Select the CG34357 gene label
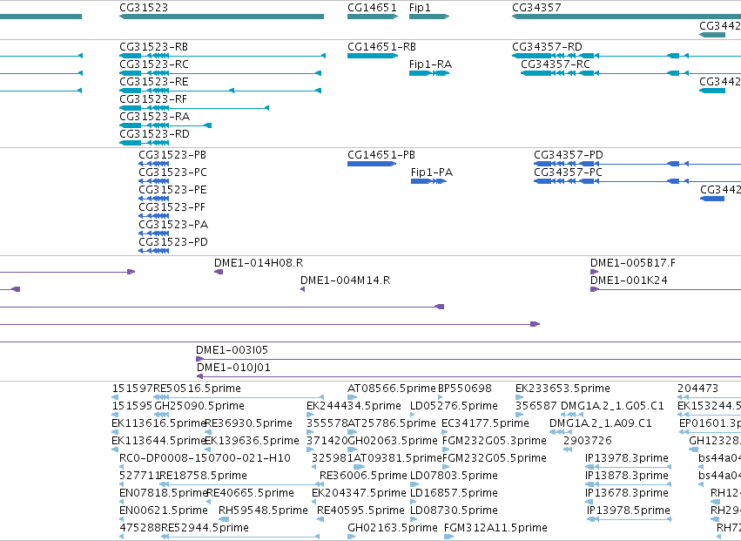Viewport: 741px width, 541px height. click(536, 8)
